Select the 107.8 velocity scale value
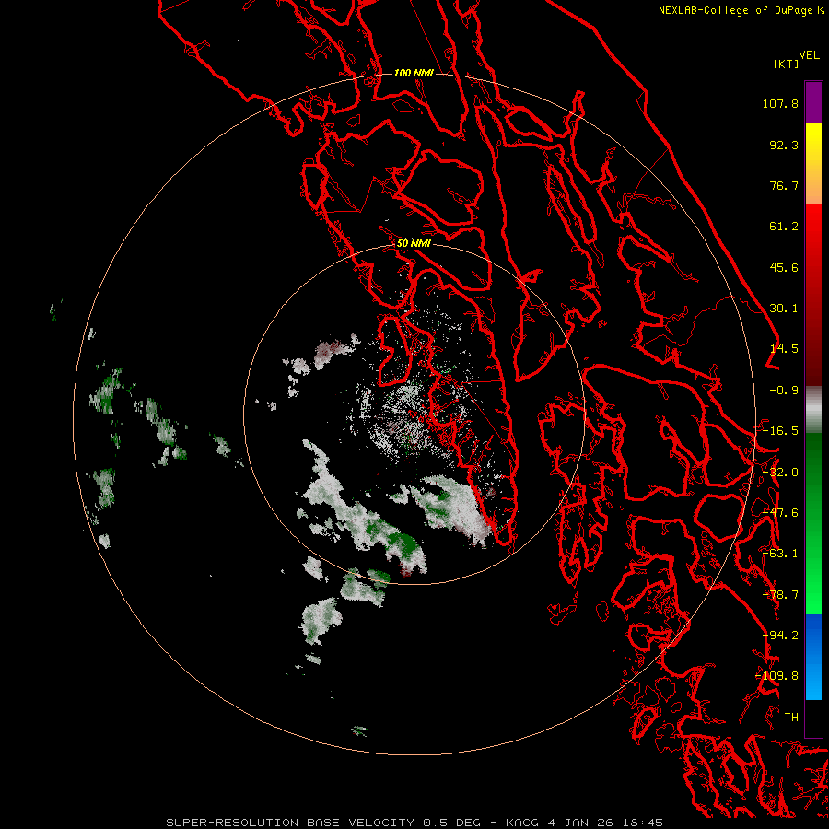The height and width of the screenshot is (829, 829). [780, 103]
